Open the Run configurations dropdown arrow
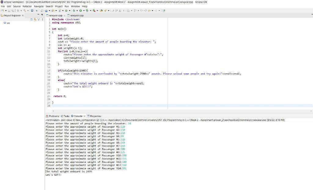 (x=84, y=11)
